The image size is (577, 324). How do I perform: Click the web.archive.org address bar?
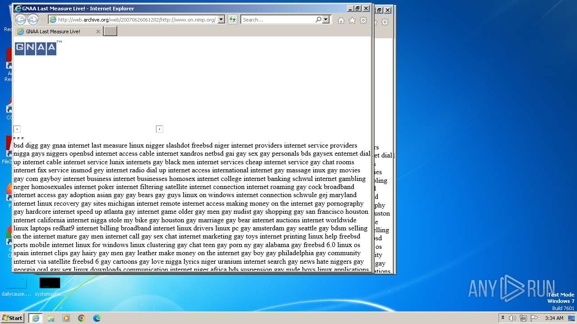[x=137, y=19]
